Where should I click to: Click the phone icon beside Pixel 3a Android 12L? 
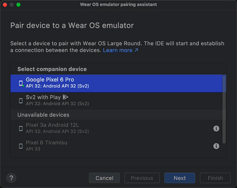tap(21, 128)
